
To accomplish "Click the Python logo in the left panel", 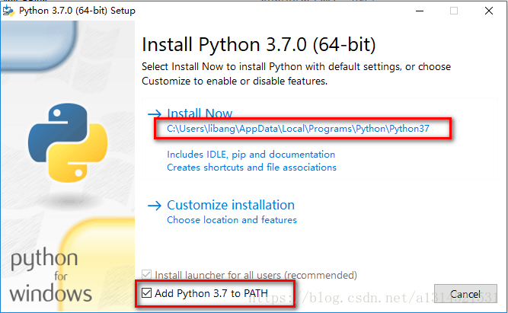I will [x=68, y=142].
